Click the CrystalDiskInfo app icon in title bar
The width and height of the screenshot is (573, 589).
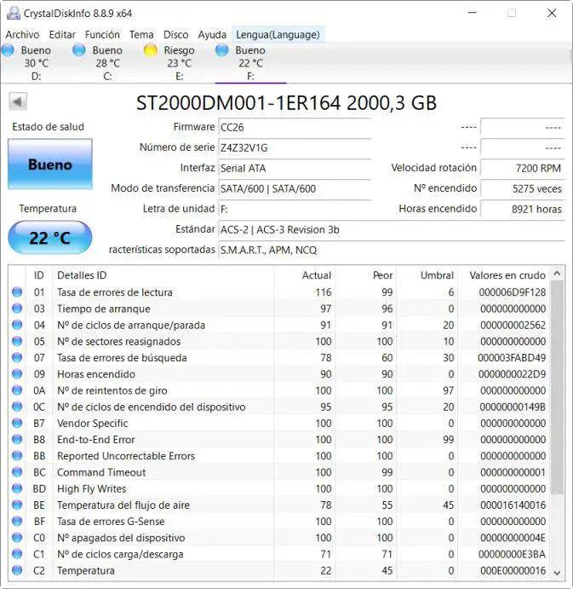point(14,13)
